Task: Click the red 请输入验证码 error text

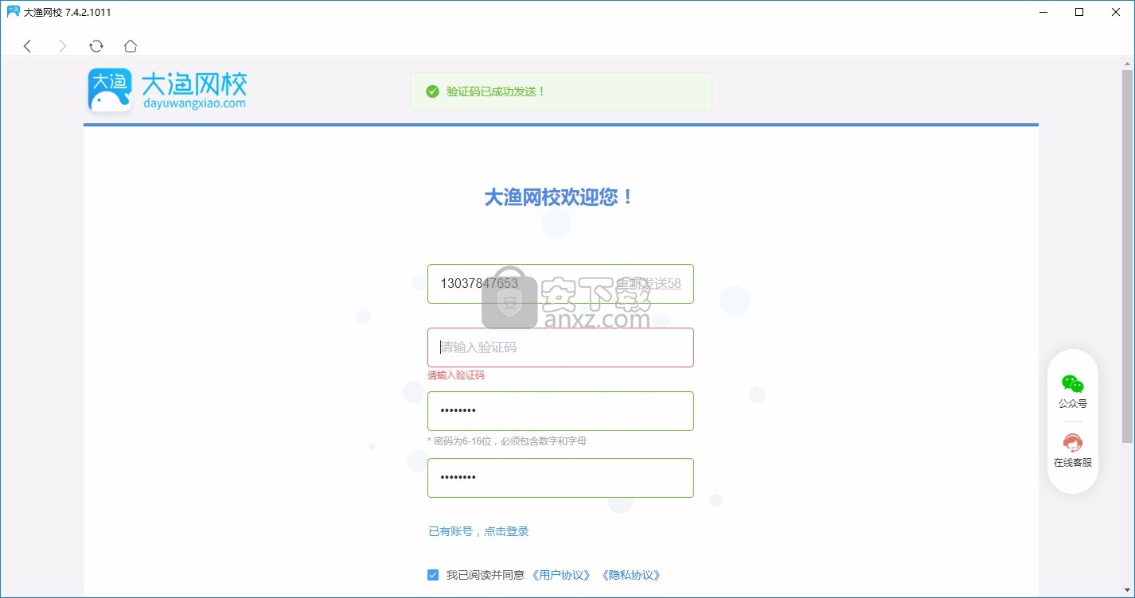Action: [x=456, y=375]
